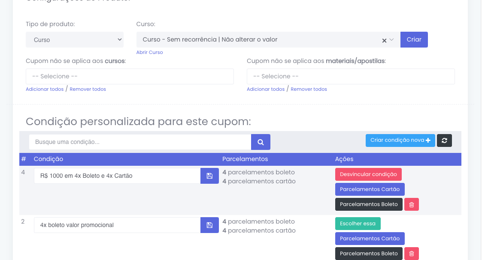Viewport: 482px width, 260px height.
Task: Save the 'R$ 1000 em 4x Boleto' condition name
Action: (209, 176)
